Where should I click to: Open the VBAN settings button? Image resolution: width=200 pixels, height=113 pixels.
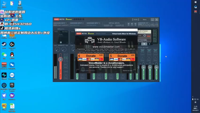[135, 20]
